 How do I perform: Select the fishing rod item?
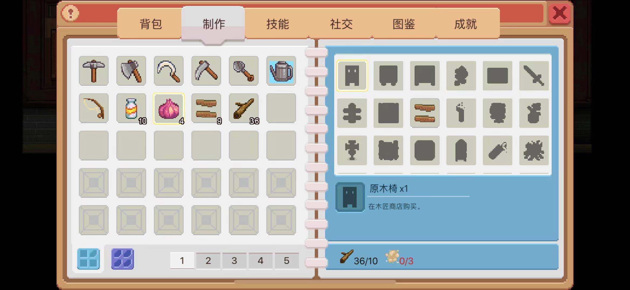coord(94,108)
